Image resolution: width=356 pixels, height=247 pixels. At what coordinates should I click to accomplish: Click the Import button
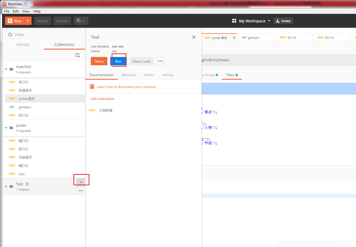pyautogui.click(x=43, y=21)
